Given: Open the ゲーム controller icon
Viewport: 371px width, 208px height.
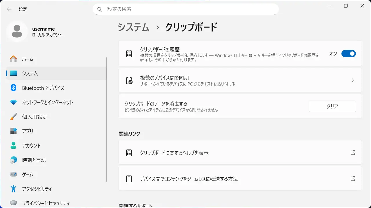Looking at the screenshot, I should click(x=13, y=174).
